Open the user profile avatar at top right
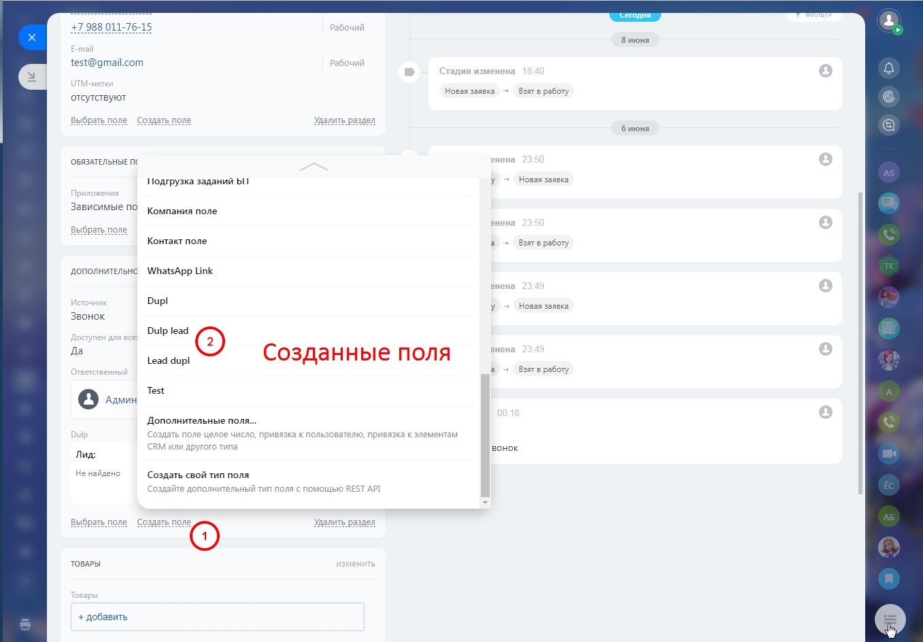 (x=888, y=20)
